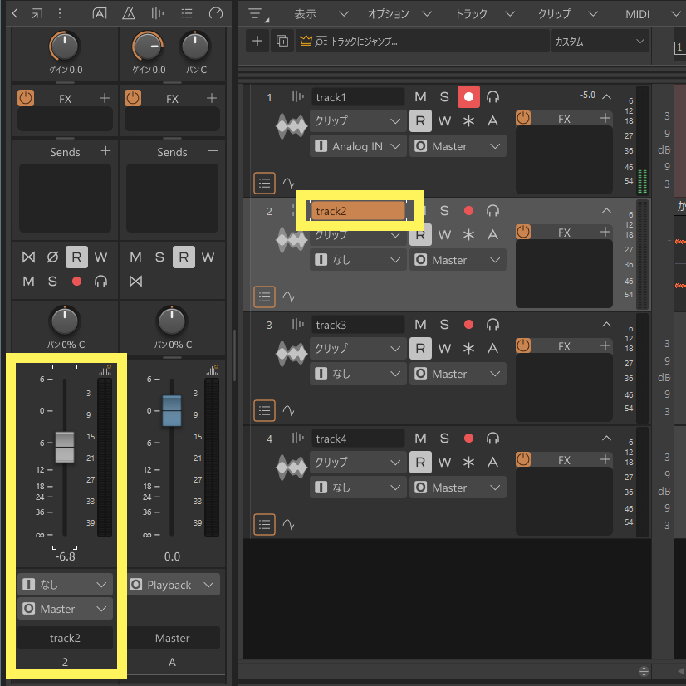Collapse track4 using its chevron
This screenshot has width=686, height=686.
pos(606,438)
